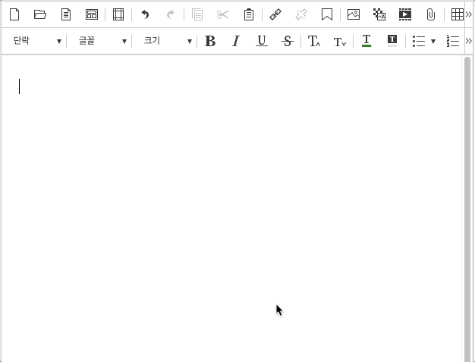475x362 pixels.
Task: Insert a table using grid icon
Action: tap(457, 14)
